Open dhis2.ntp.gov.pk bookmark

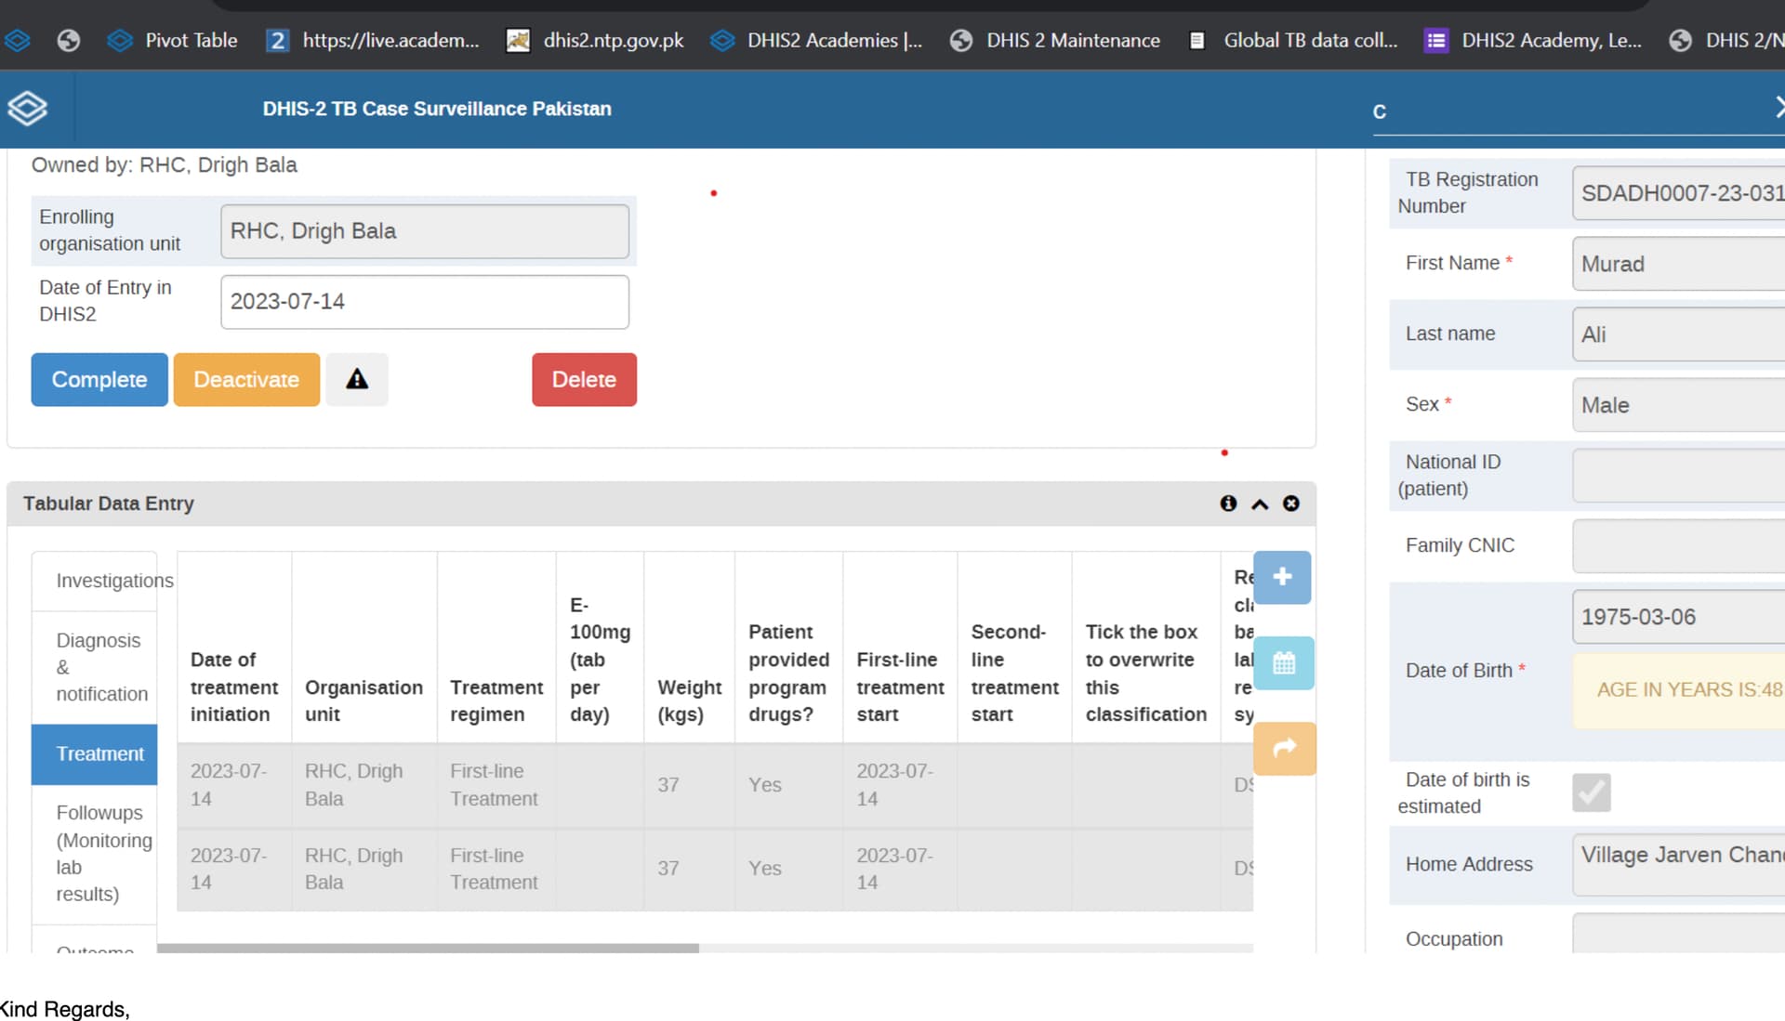[595, 40]
